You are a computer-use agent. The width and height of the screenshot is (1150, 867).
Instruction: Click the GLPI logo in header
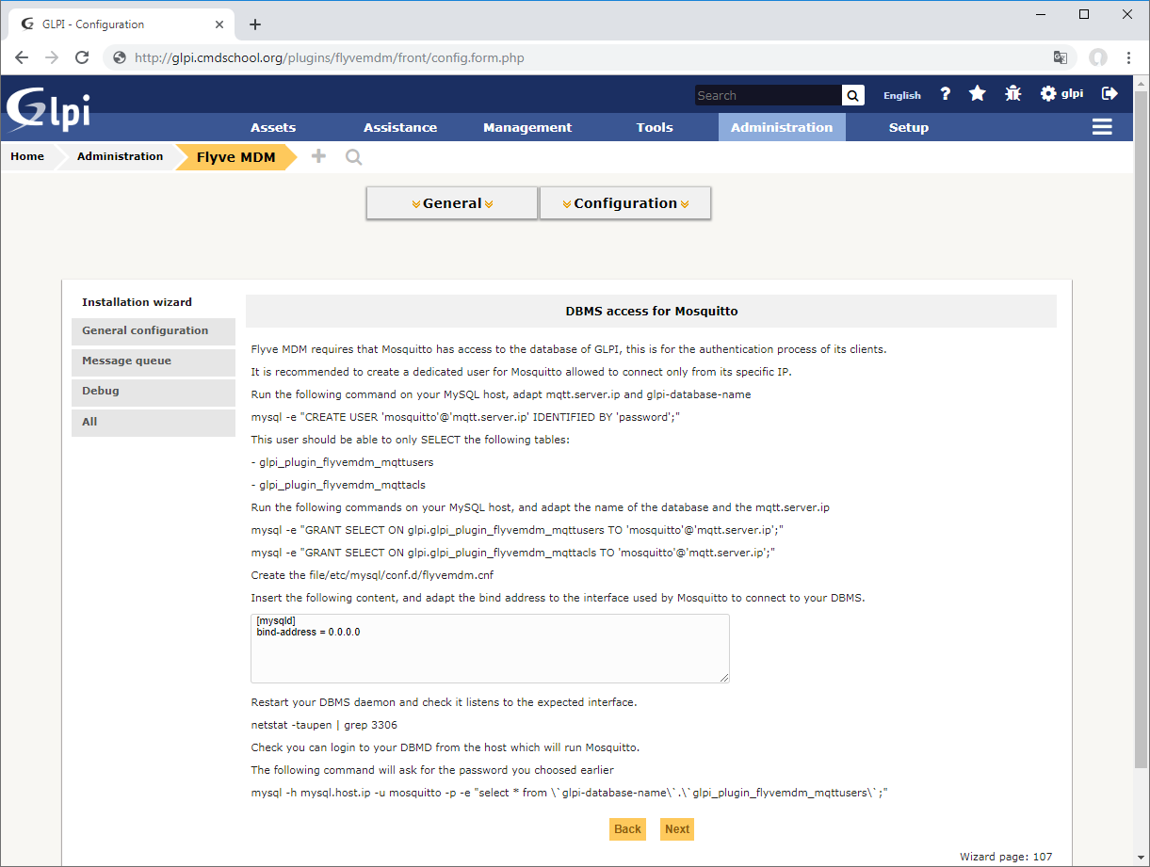(49, 108)
